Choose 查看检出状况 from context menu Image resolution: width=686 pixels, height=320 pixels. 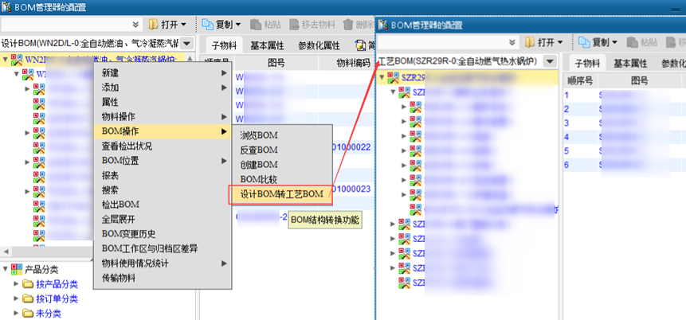[163, 146]
